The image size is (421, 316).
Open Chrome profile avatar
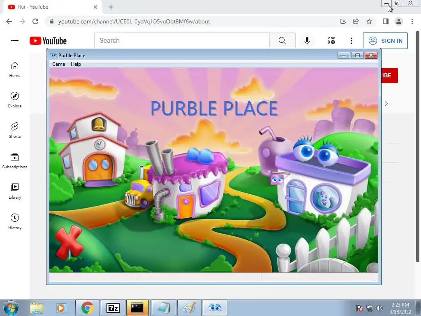(399, 21)
